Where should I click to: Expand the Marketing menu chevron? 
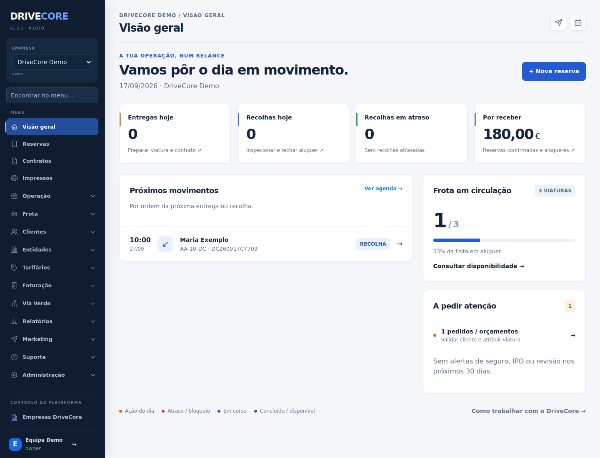[x=93, y=339]
